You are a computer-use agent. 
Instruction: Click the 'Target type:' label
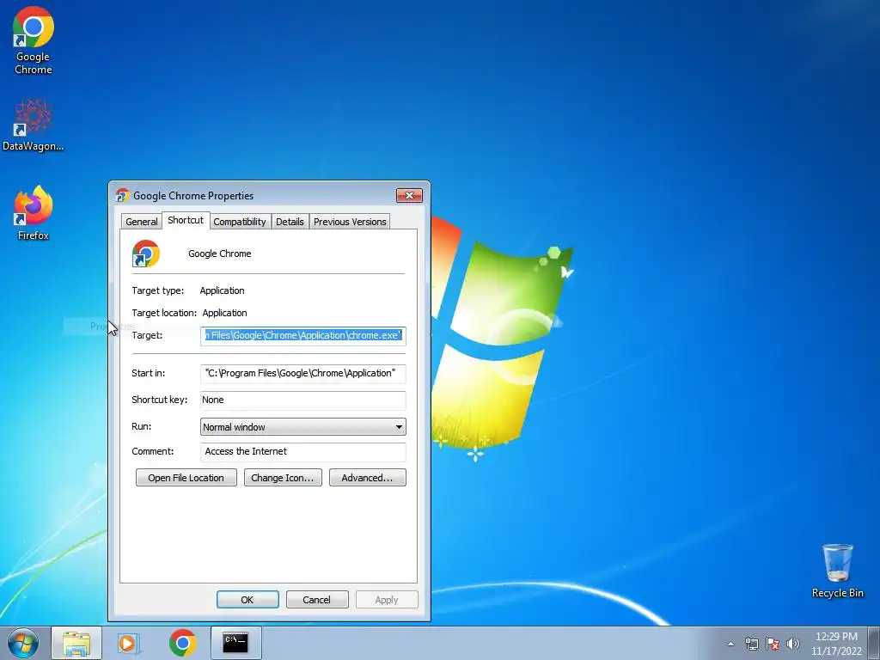(x=158, y=290)
